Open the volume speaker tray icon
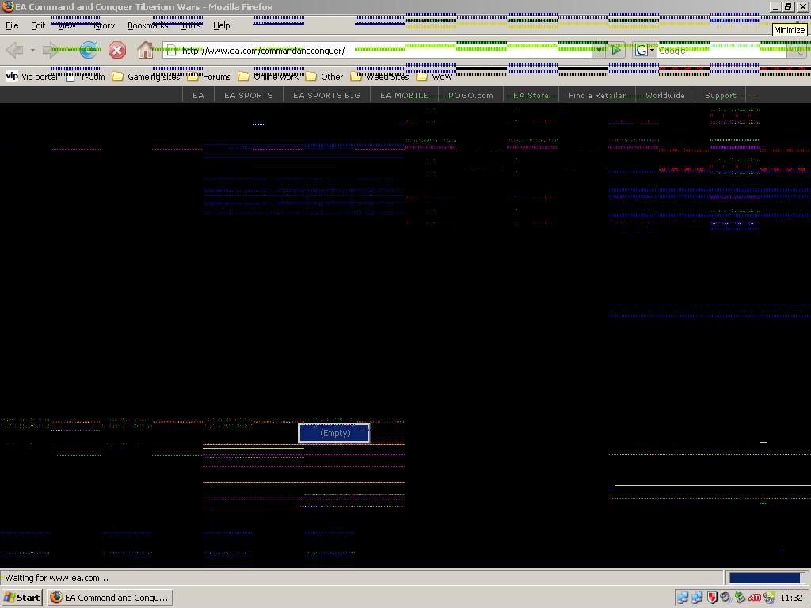Viewport: 811px width, 608px height. pos(725,598)
